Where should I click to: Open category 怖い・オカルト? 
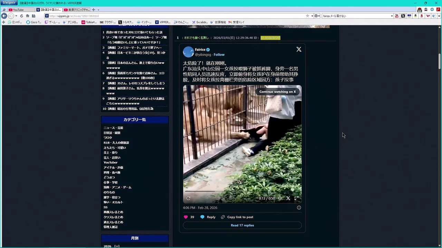coord(113,202)
